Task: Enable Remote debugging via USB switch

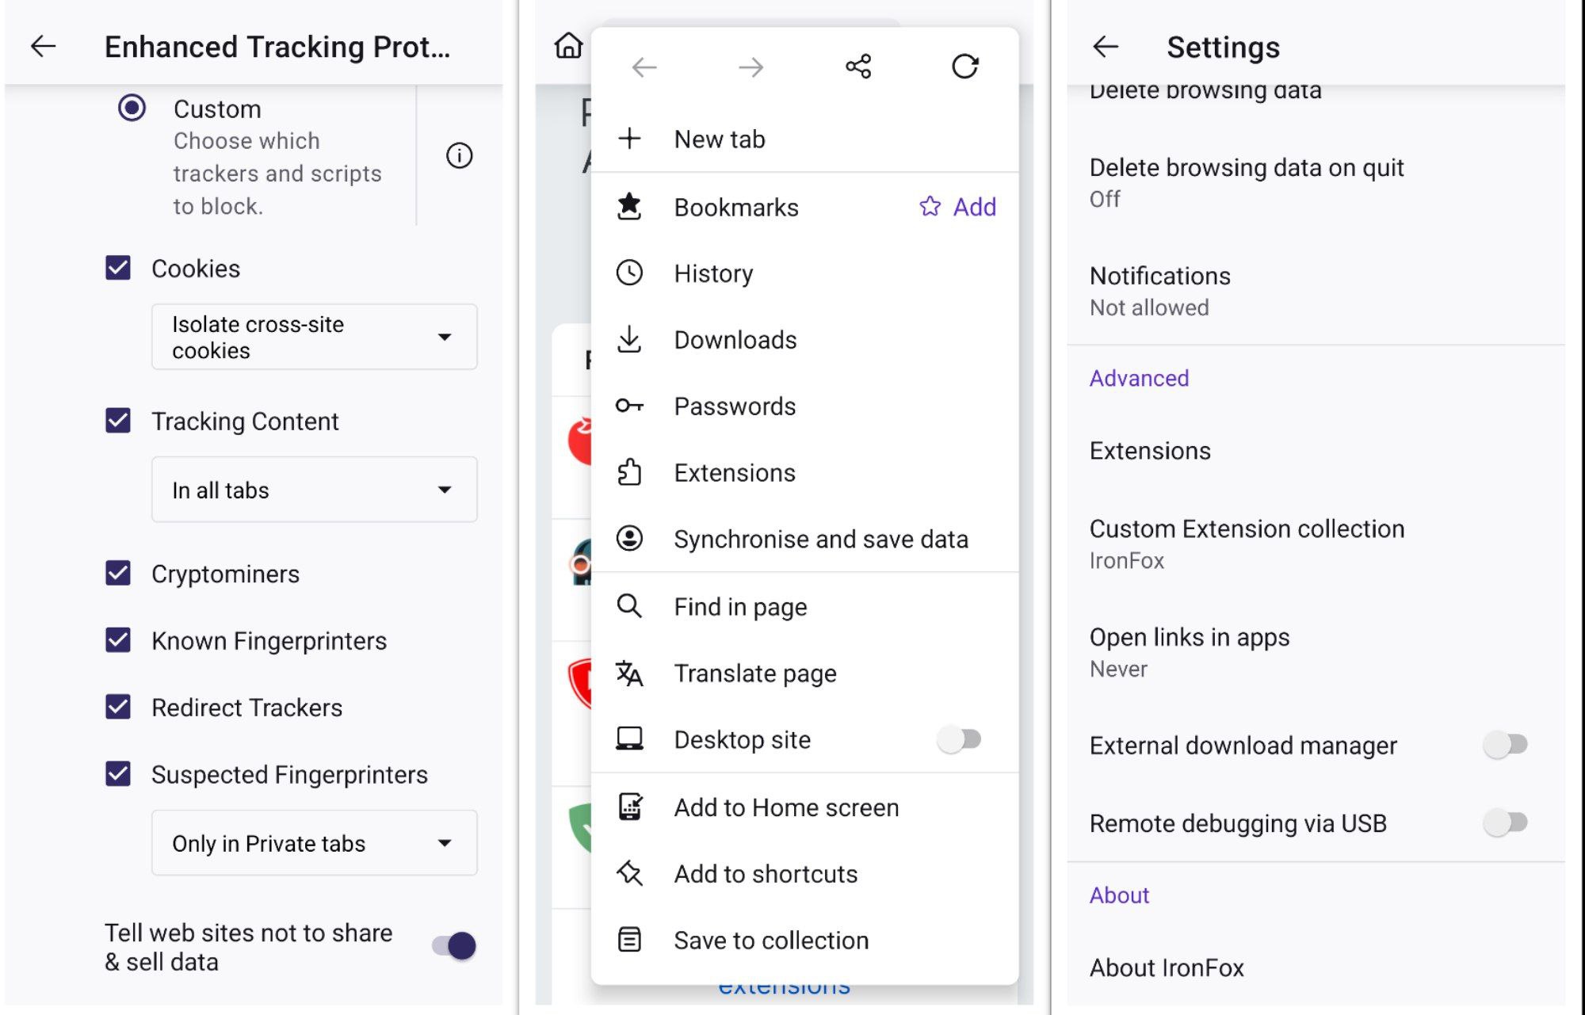Action: [x=1505, y=822]
